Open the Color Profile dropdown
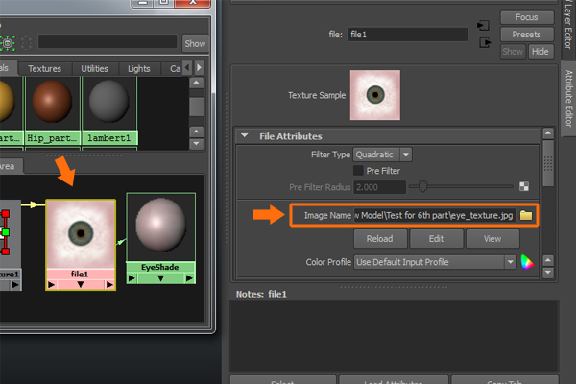The width and height of the screenshot is (576, 384). [435, 261]
